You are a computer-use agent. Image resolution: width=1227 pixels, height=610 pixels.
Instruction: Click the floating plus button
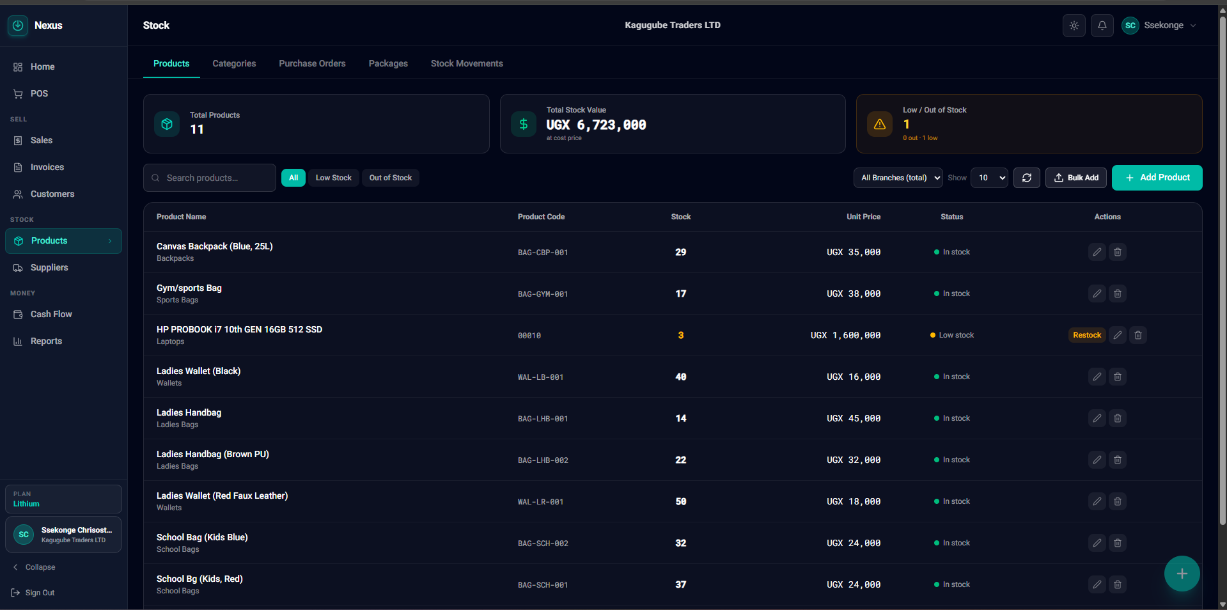point(1182,574)
